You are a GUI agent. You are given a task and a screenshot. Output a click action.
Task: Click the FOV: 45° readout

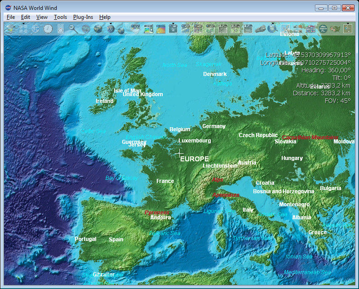[x=338, y=101]
